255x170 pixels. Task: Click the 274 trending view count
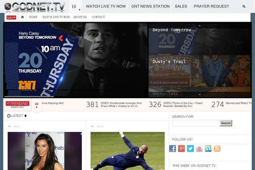point(218,105)
